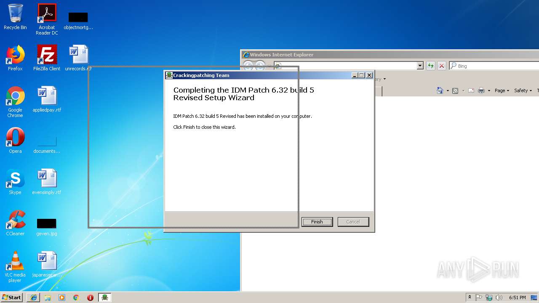The width and height of the screenshot is (539, 303).
Task: Expand the Print dropdown arrow
Action: click(489, 90)
